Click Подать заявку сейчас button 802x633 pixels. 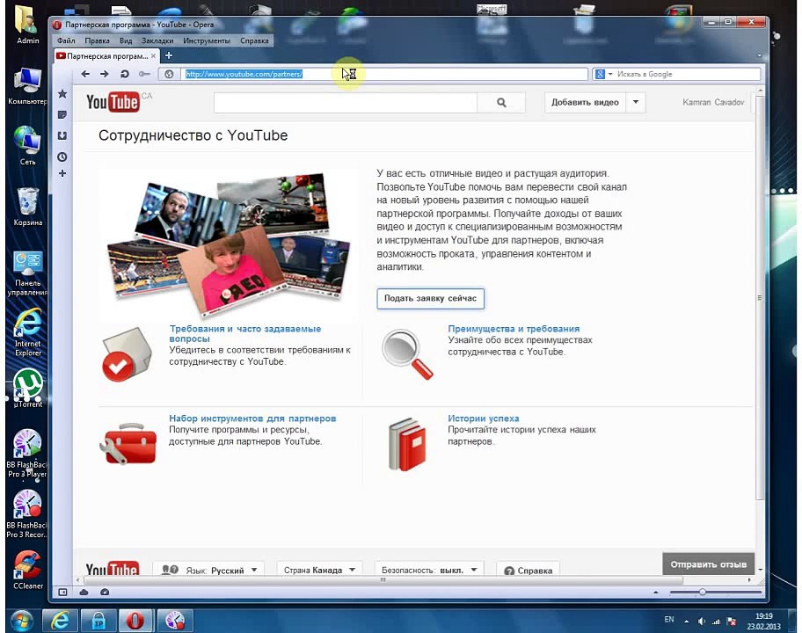pos(430,299)
